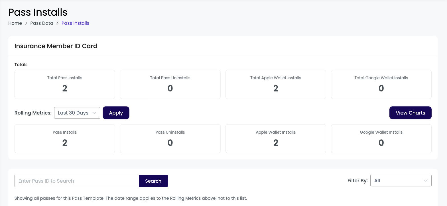The height and width of the screenshot is (206, 447).
Task: Click the Filter By label
Action: point(357,181)
